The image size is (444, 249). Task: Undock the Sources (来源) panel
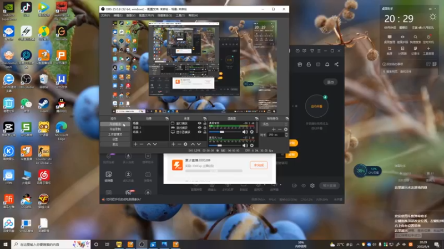[x=205, y=118]
